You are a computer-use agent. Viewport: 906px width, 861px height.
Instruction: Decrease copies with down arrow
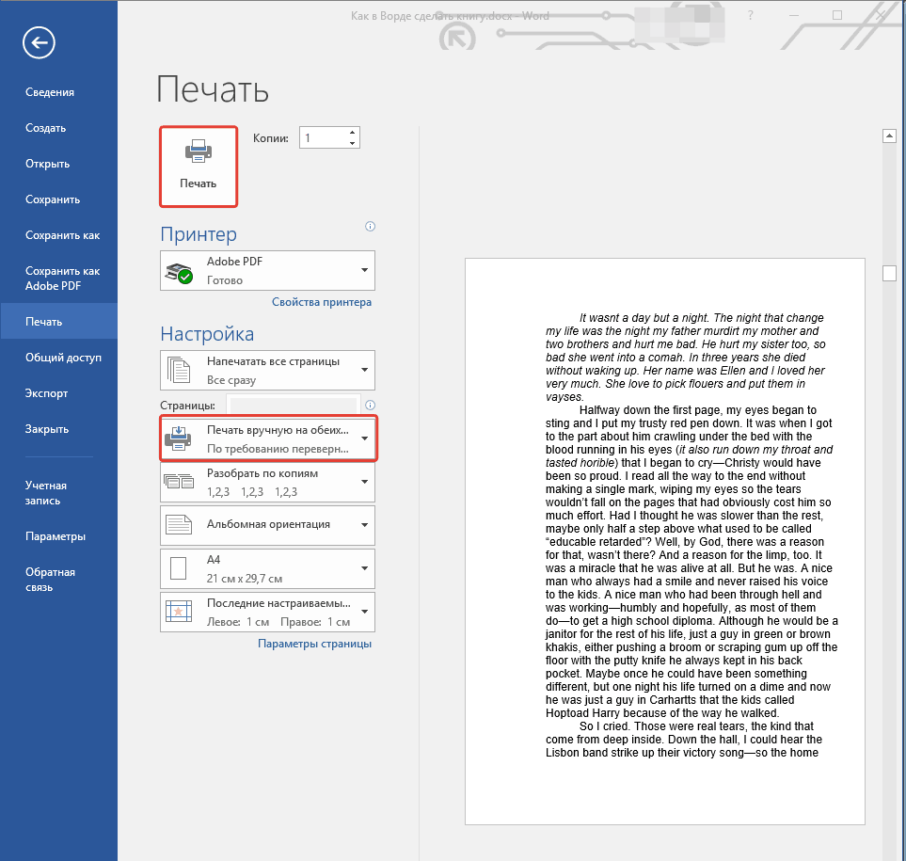pos(353,143)
